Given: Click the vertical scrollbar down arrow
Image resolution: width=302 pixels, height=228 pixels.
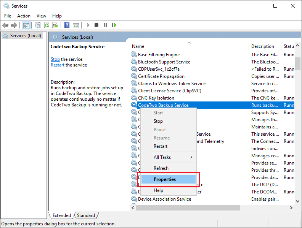Looking at the screenshot, I should 297,201.
